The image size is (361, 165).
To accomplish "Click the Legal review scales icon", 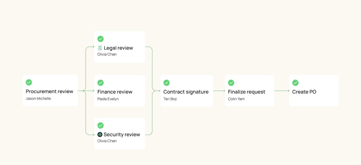I will pos(100,48).
